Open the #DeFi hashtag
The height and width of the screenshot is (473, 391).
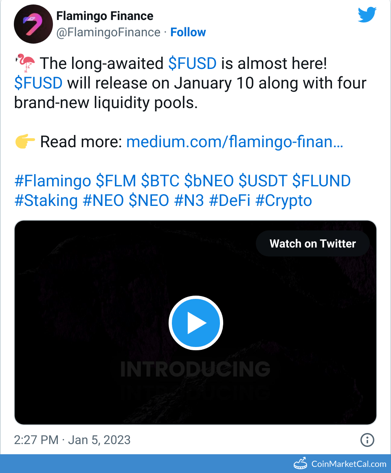click(x=229, y=200)
